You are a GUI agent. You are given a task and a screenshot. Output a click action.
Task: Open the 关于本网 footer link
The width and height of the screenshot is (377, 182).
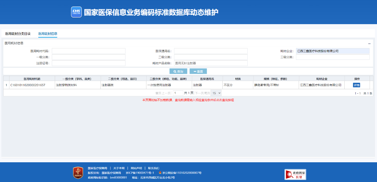click(x=119, y=168)
